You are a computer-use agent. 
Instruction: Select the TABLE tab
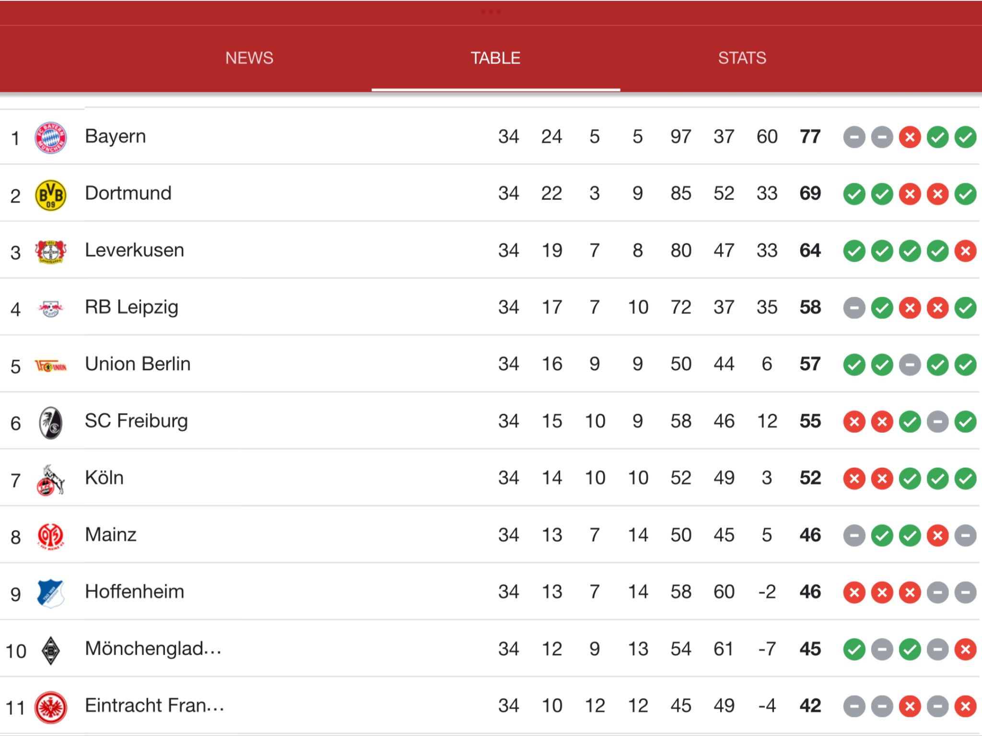tap(496, 58)
